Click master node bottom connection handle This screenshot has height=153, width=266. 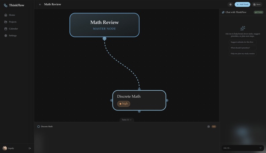(105, 39)
